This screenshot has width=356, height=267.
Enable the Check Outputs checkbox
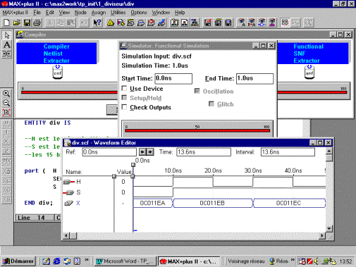[125, 107]
